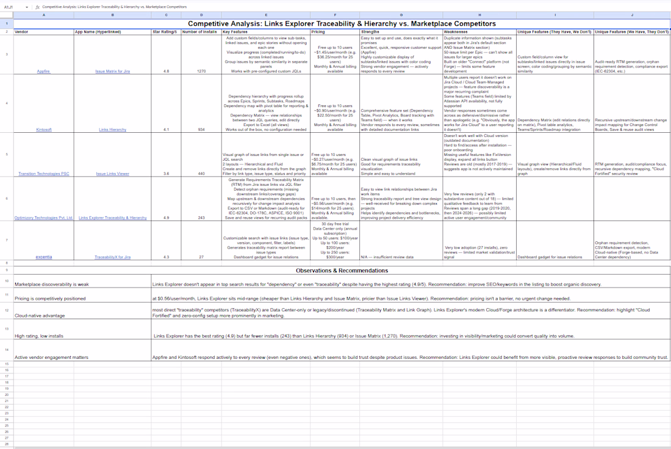Select row 9 header
The width and height of the screenshot is (671, 449).
(x=7, y=270)
